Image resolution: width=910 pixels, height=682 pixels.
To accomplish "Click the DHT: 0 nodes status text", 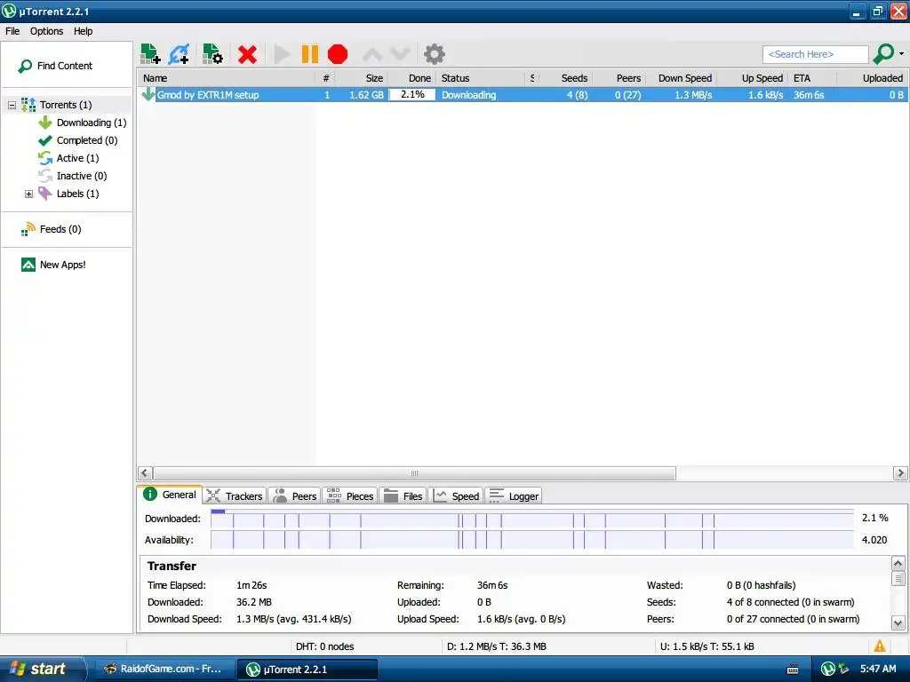I will [325, 646].
